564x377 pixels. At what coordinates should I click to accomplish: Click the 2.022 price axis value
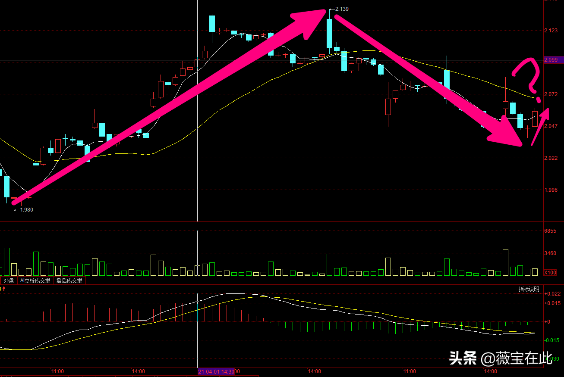[551, 158]
